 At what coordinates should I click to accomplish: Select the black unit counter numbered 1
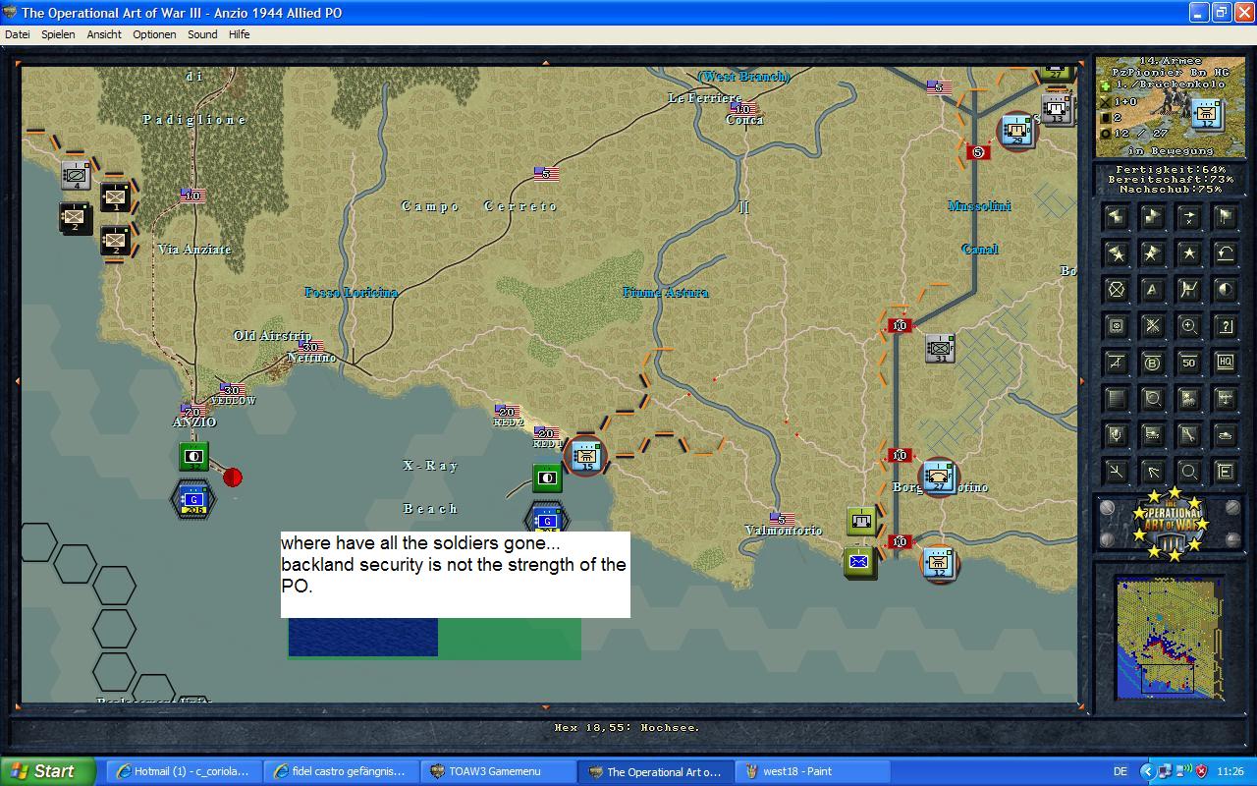click(116, 197)
